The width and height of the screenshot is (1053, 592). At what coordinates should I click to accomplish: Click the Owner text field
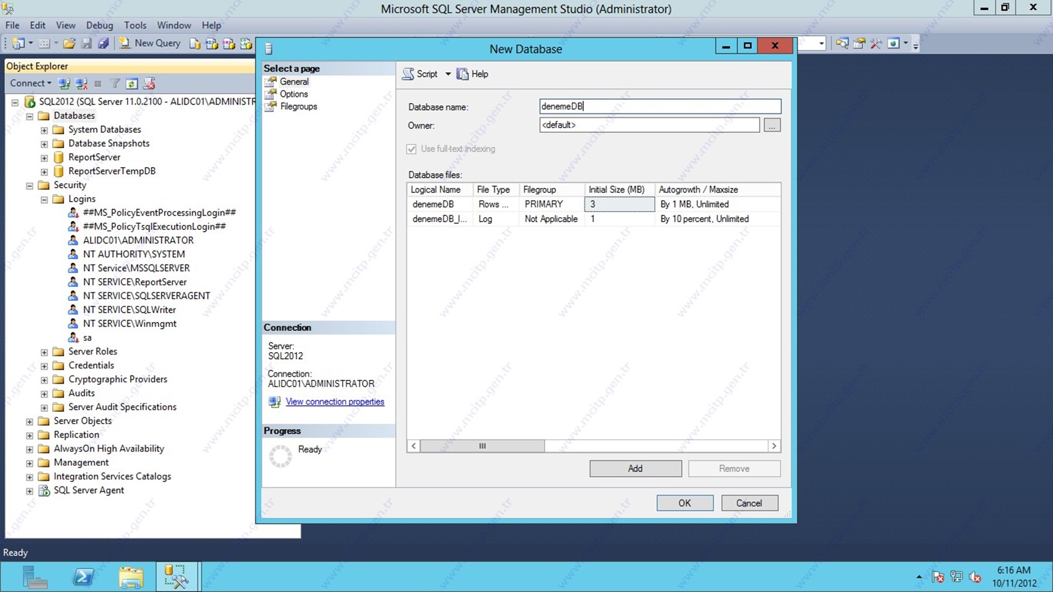click(x=649, y=125)
